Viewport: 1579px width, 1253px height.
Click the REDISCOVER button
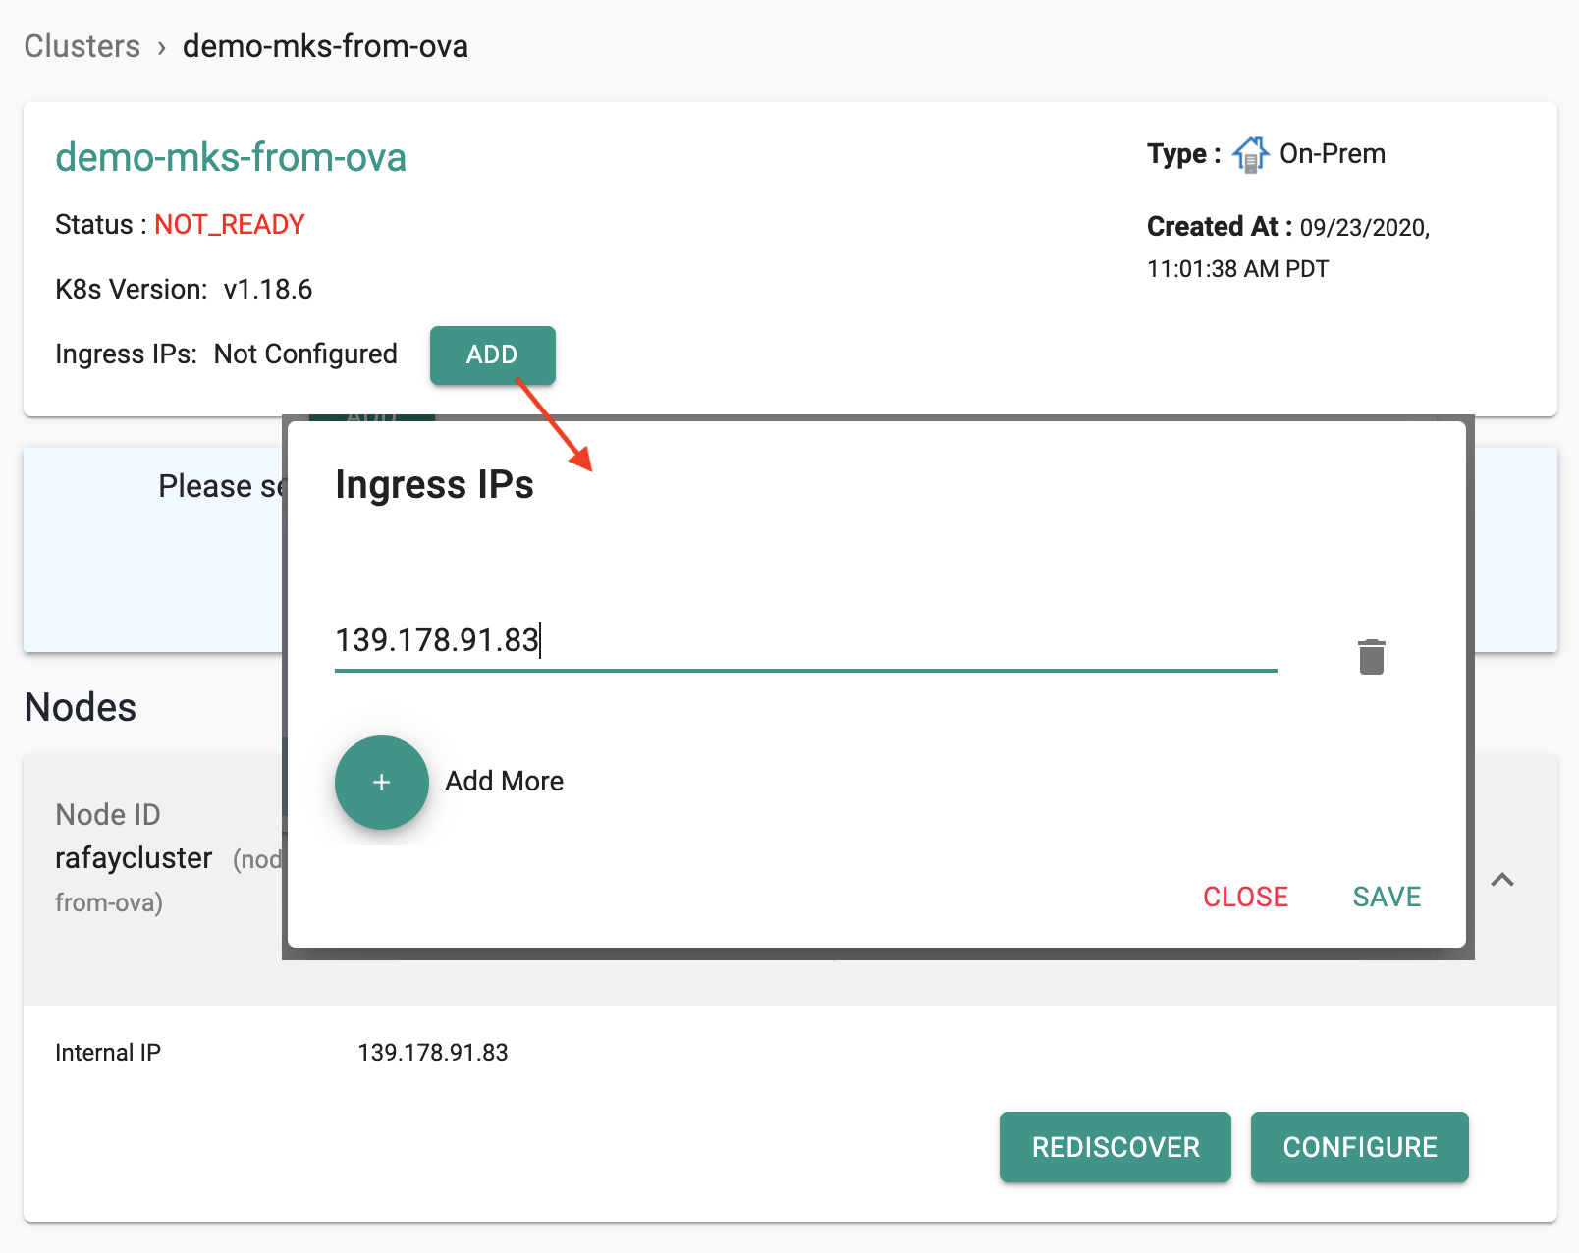coord(1116,1147)
